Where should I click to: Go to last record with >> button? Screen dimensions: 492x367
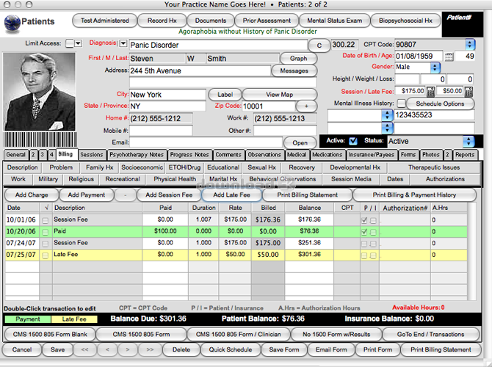tap(150, 349)
